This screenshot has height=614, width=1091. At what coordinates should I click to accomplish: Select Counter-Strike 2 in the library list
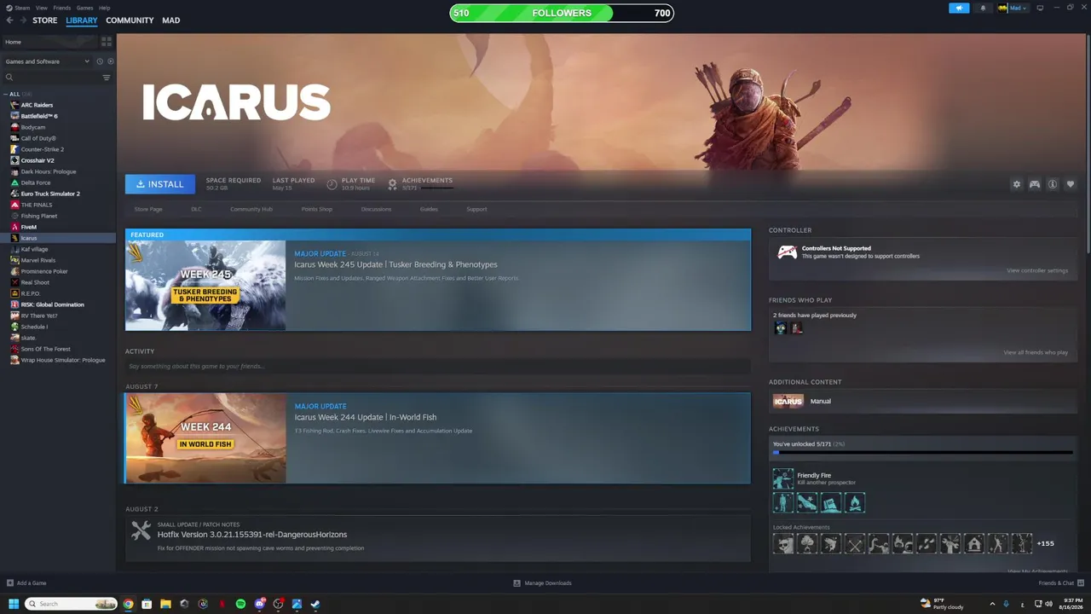click(43, 149)
